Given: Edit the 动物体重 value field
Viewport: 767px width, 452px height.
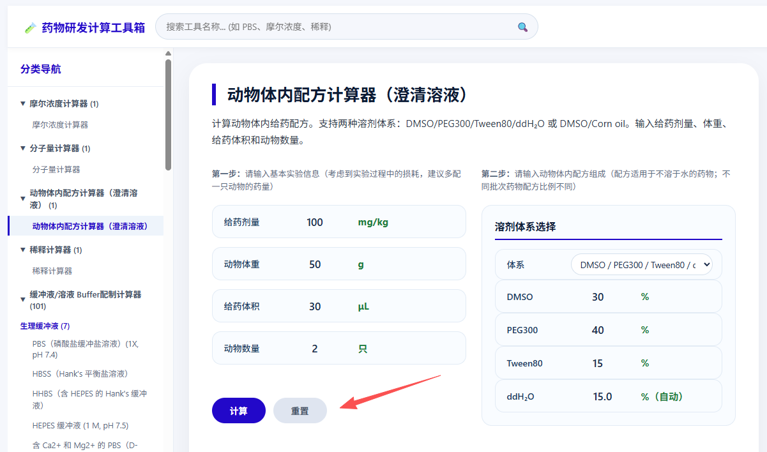Looking at the screenshot, I should coord(315,264).
